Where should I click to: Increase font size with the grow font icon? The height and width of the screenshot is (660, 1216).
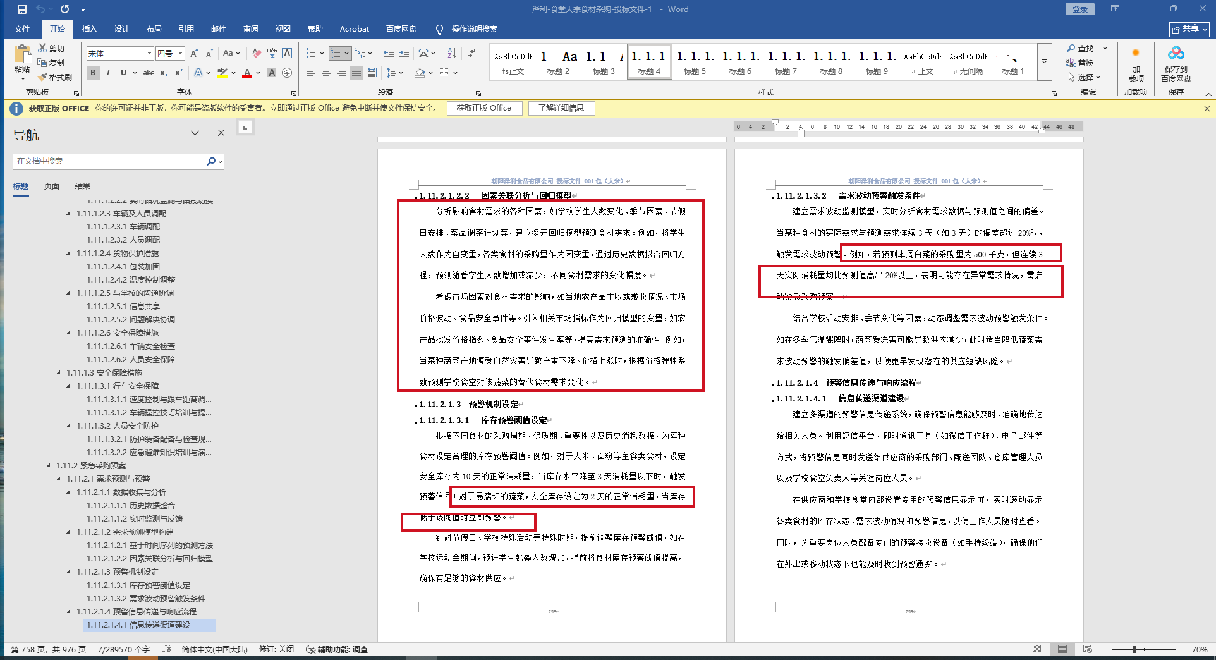[194, 54]
